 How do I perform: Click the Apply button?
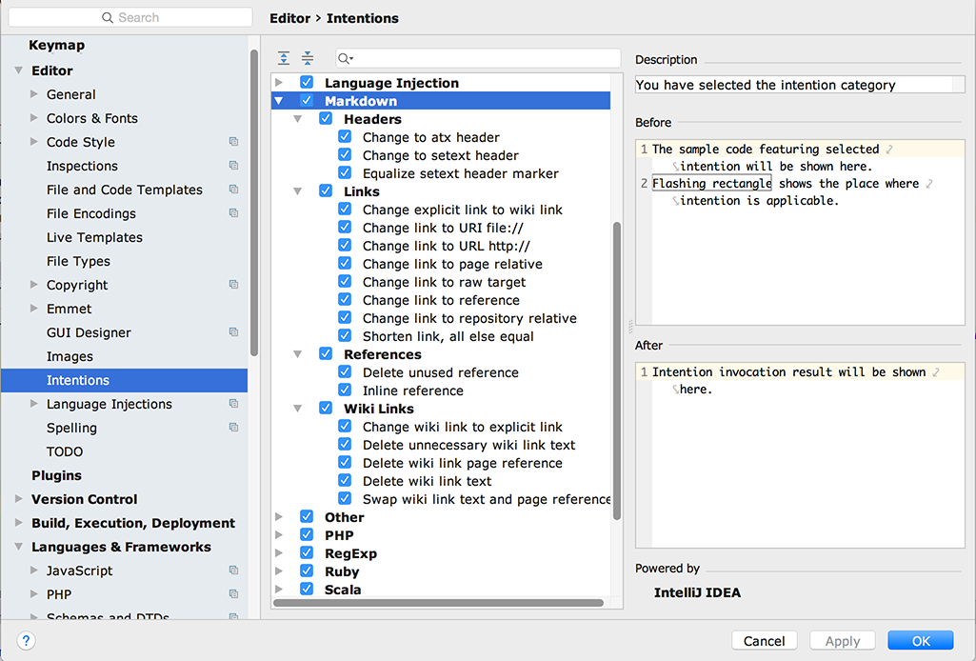click(843, 640)
